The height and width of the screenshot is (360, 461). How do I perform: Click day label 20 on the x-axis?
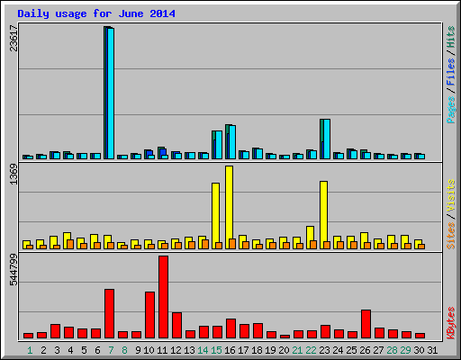pyautogui.click(x=284, y=350)
